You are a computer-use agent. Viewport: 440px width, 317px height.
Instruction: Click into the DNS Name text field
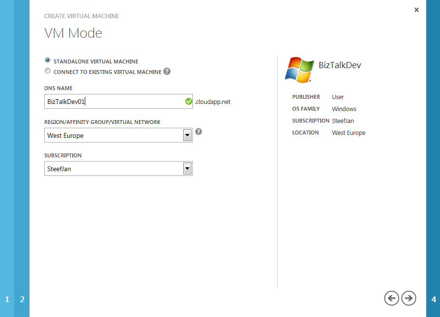click(113, 102)
